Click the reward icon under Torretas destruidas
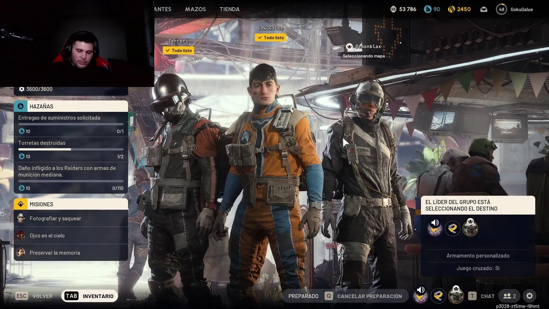This screenshot has height=309, width=549. (x=21, y=157)
